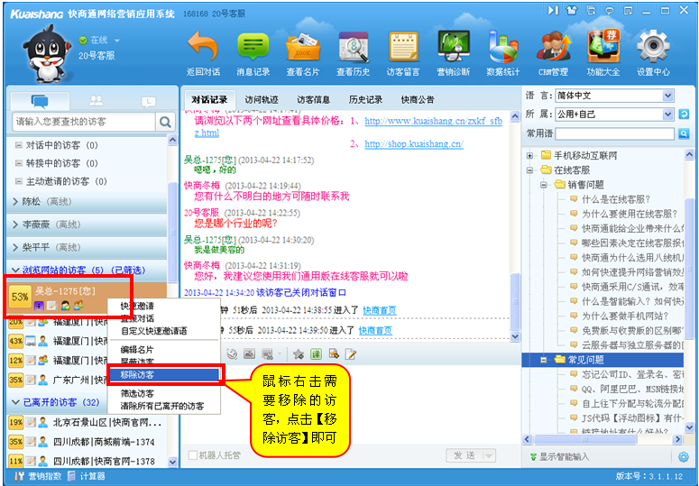Open 访客留言 visitor messages icon
This screenshot has height=486, width=699.
click(403, 47)
